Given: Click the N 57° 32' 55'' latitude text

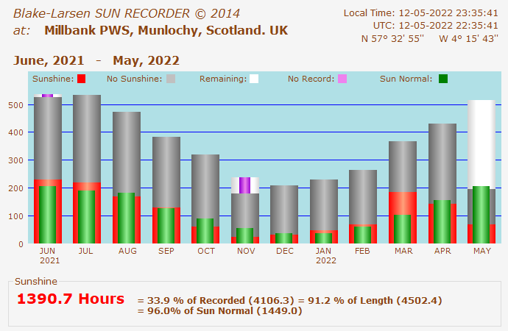Looking at the screenshot, I should (392, 38).
